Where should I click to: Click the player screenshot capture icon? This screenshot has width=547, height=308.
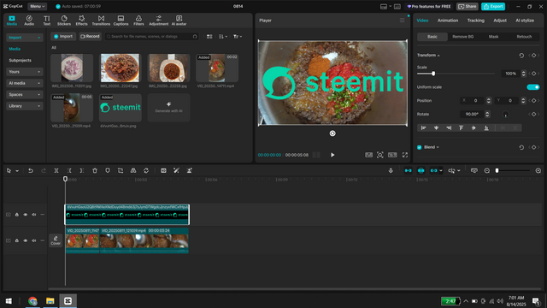tap(379, 155)
